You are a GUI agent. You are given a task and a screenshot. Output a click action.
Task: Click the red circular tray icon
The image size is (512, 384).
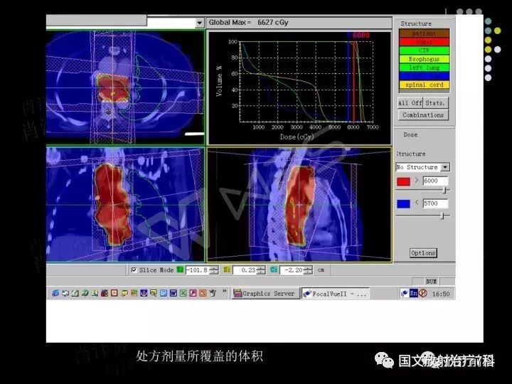pyautogui.click(x=423, y=293)
